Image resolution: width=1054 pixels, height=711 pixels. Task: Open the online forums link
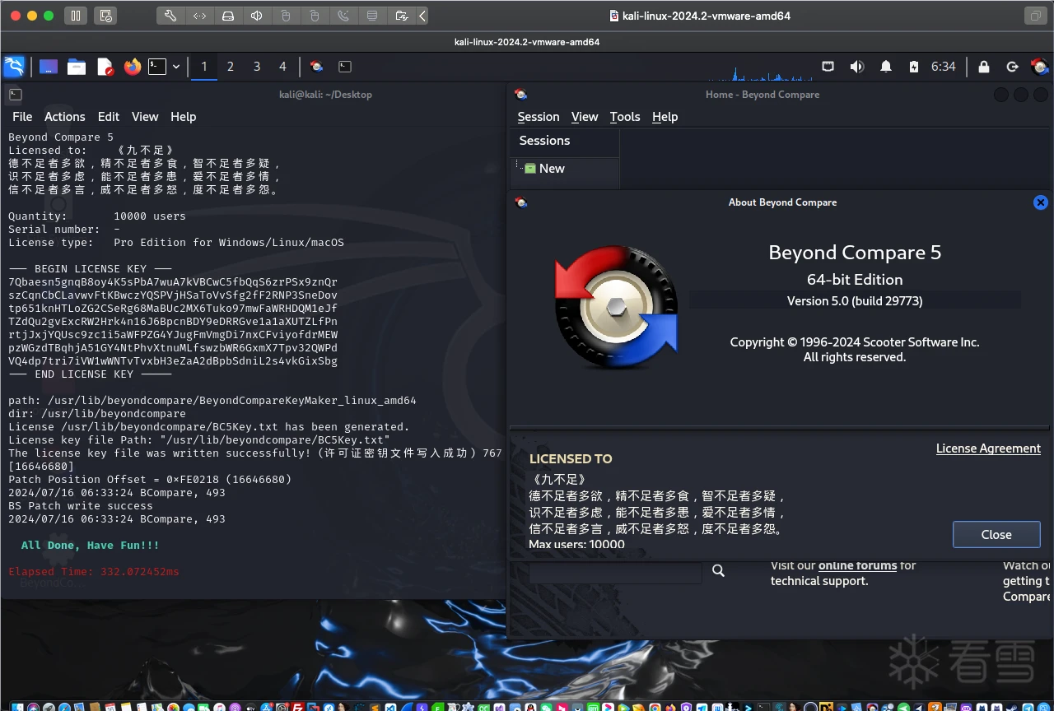[x=857, y=565]
